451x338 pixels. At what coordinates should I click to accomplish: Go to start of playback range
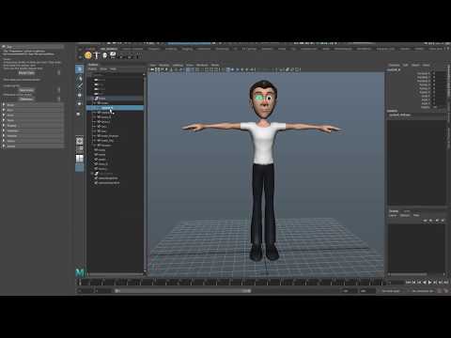(409, 283)
